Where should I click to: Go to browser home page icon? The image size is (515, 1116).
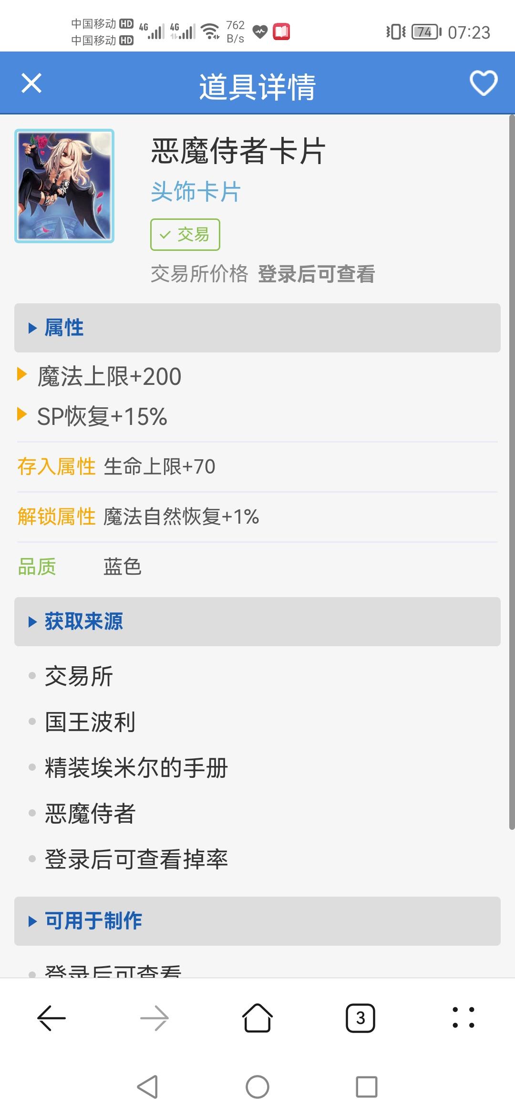click(x=257, y=1018)
